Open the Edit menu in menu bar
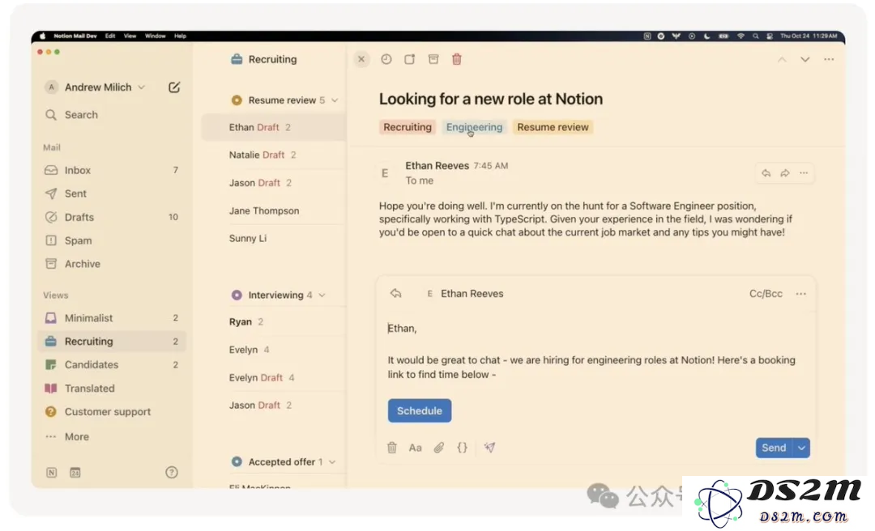The width and height of the screenshot is (875, 531). click(x=110, y=36)
